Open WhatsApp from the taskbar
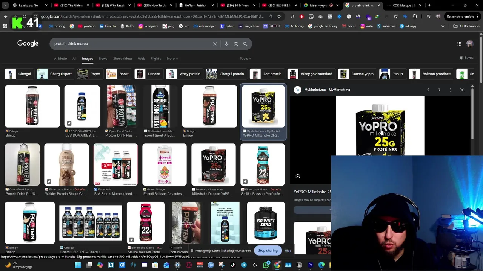 [x=266, y=265]
